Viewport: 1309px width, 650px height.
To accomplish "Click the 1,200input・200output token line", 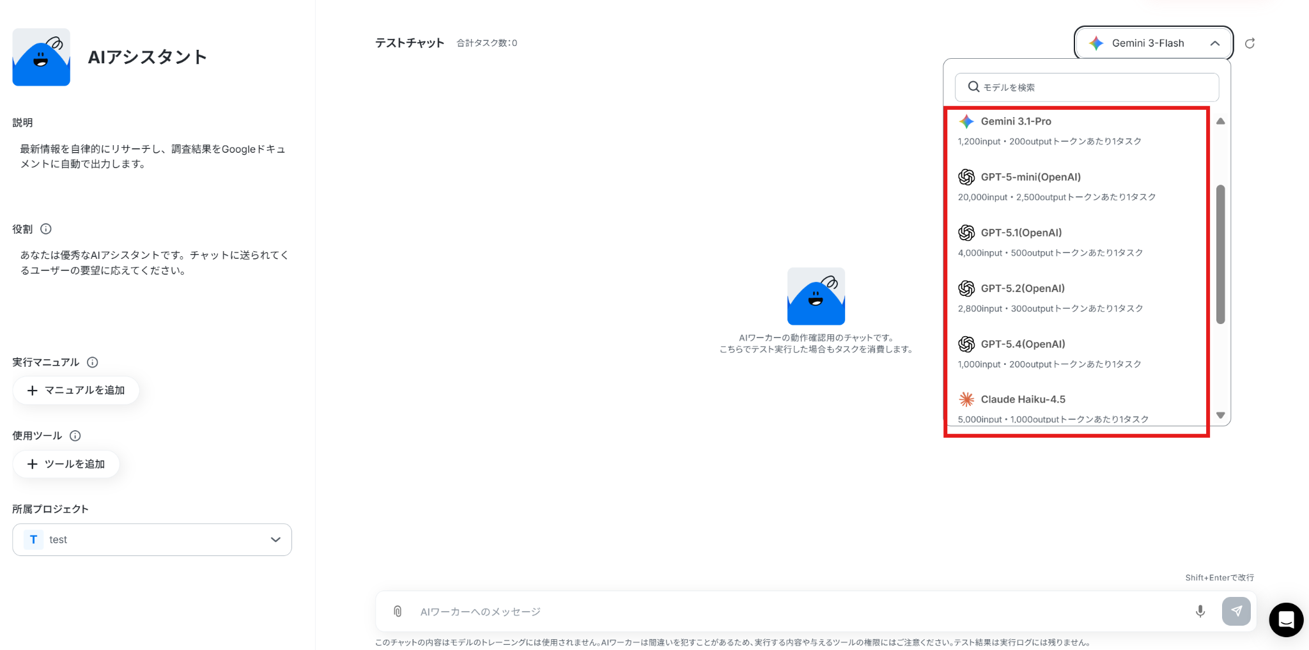I will click(1050, 141).
